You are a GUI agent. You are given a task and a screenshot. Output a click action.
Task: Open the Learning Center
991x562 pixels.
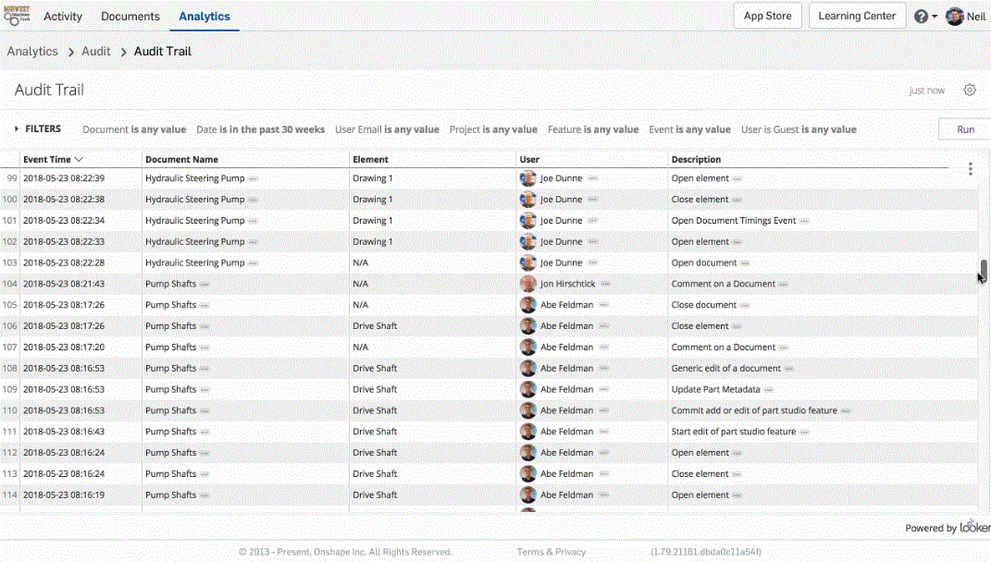pos(857,16)
